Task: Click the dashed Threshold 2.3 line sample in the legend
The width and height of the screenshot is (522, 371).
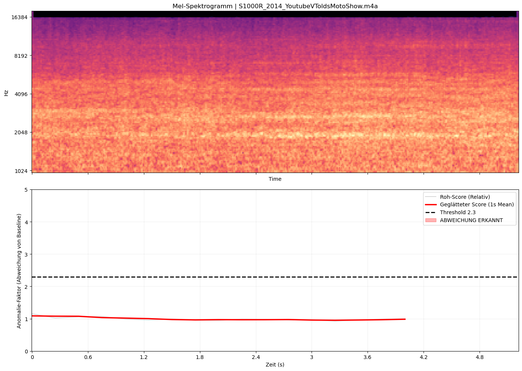Action: pos(431,213)
